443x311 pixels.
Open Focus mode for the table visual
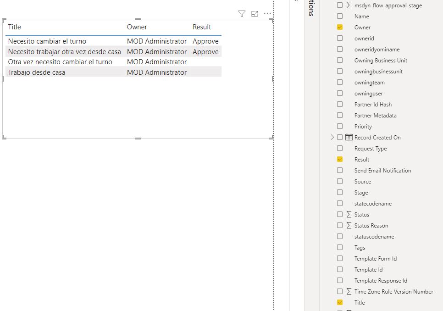[x=255, y=14]
